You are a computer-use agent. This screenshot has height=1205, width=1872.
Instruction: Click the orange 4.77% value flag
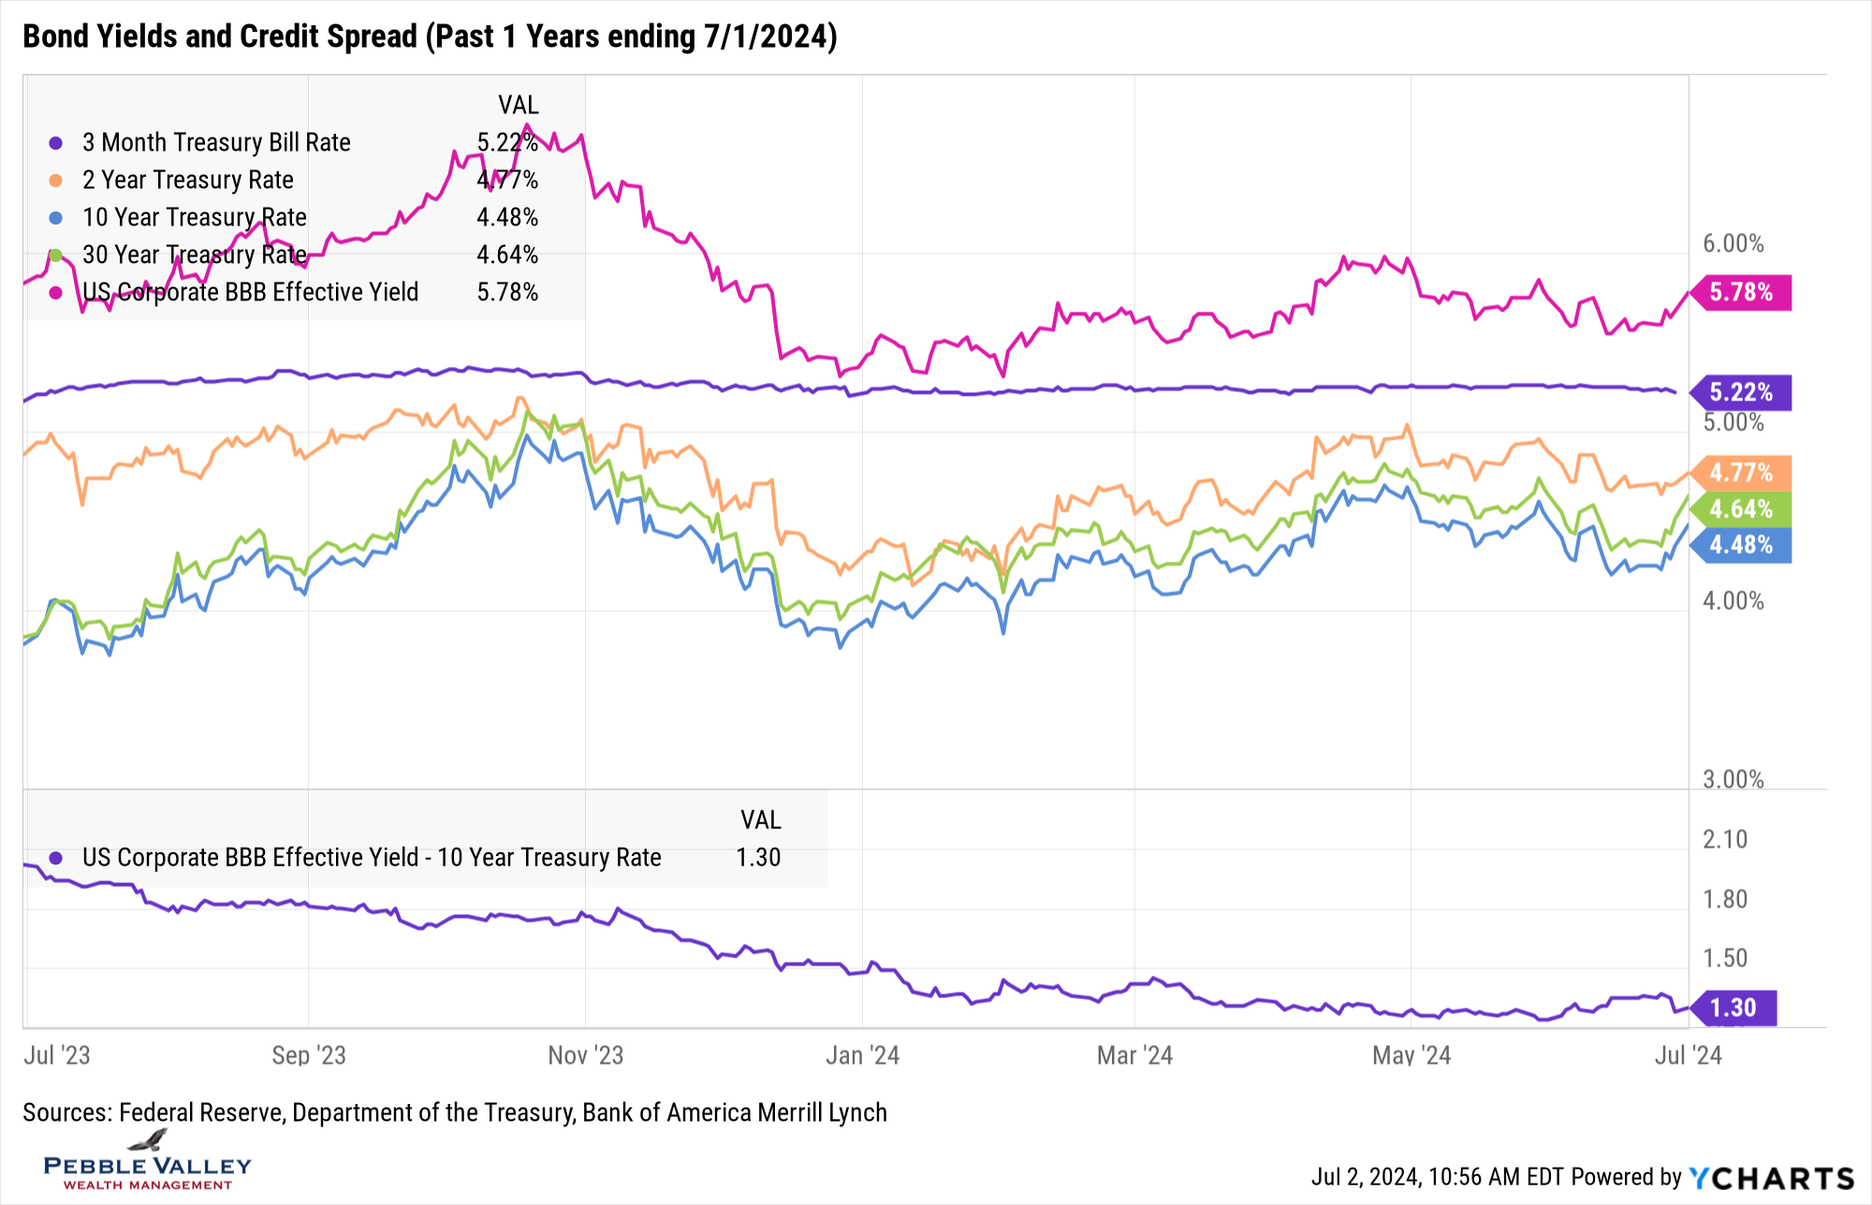point(1741,473)
